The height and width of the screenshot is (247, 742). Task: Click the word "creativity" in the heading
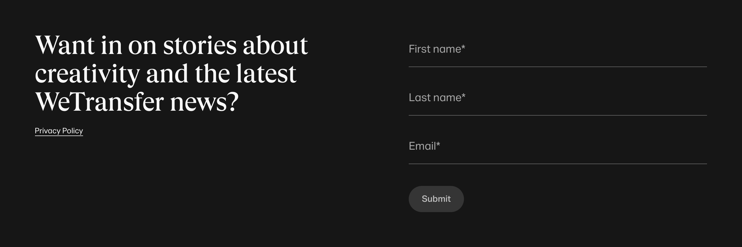tap(87, 74)
